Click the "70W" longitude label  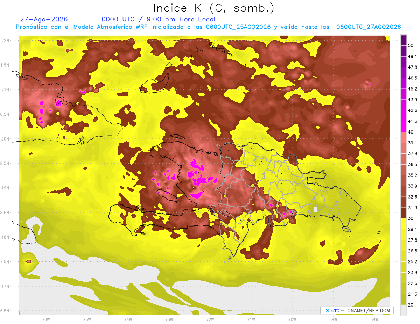coord(292,319)
